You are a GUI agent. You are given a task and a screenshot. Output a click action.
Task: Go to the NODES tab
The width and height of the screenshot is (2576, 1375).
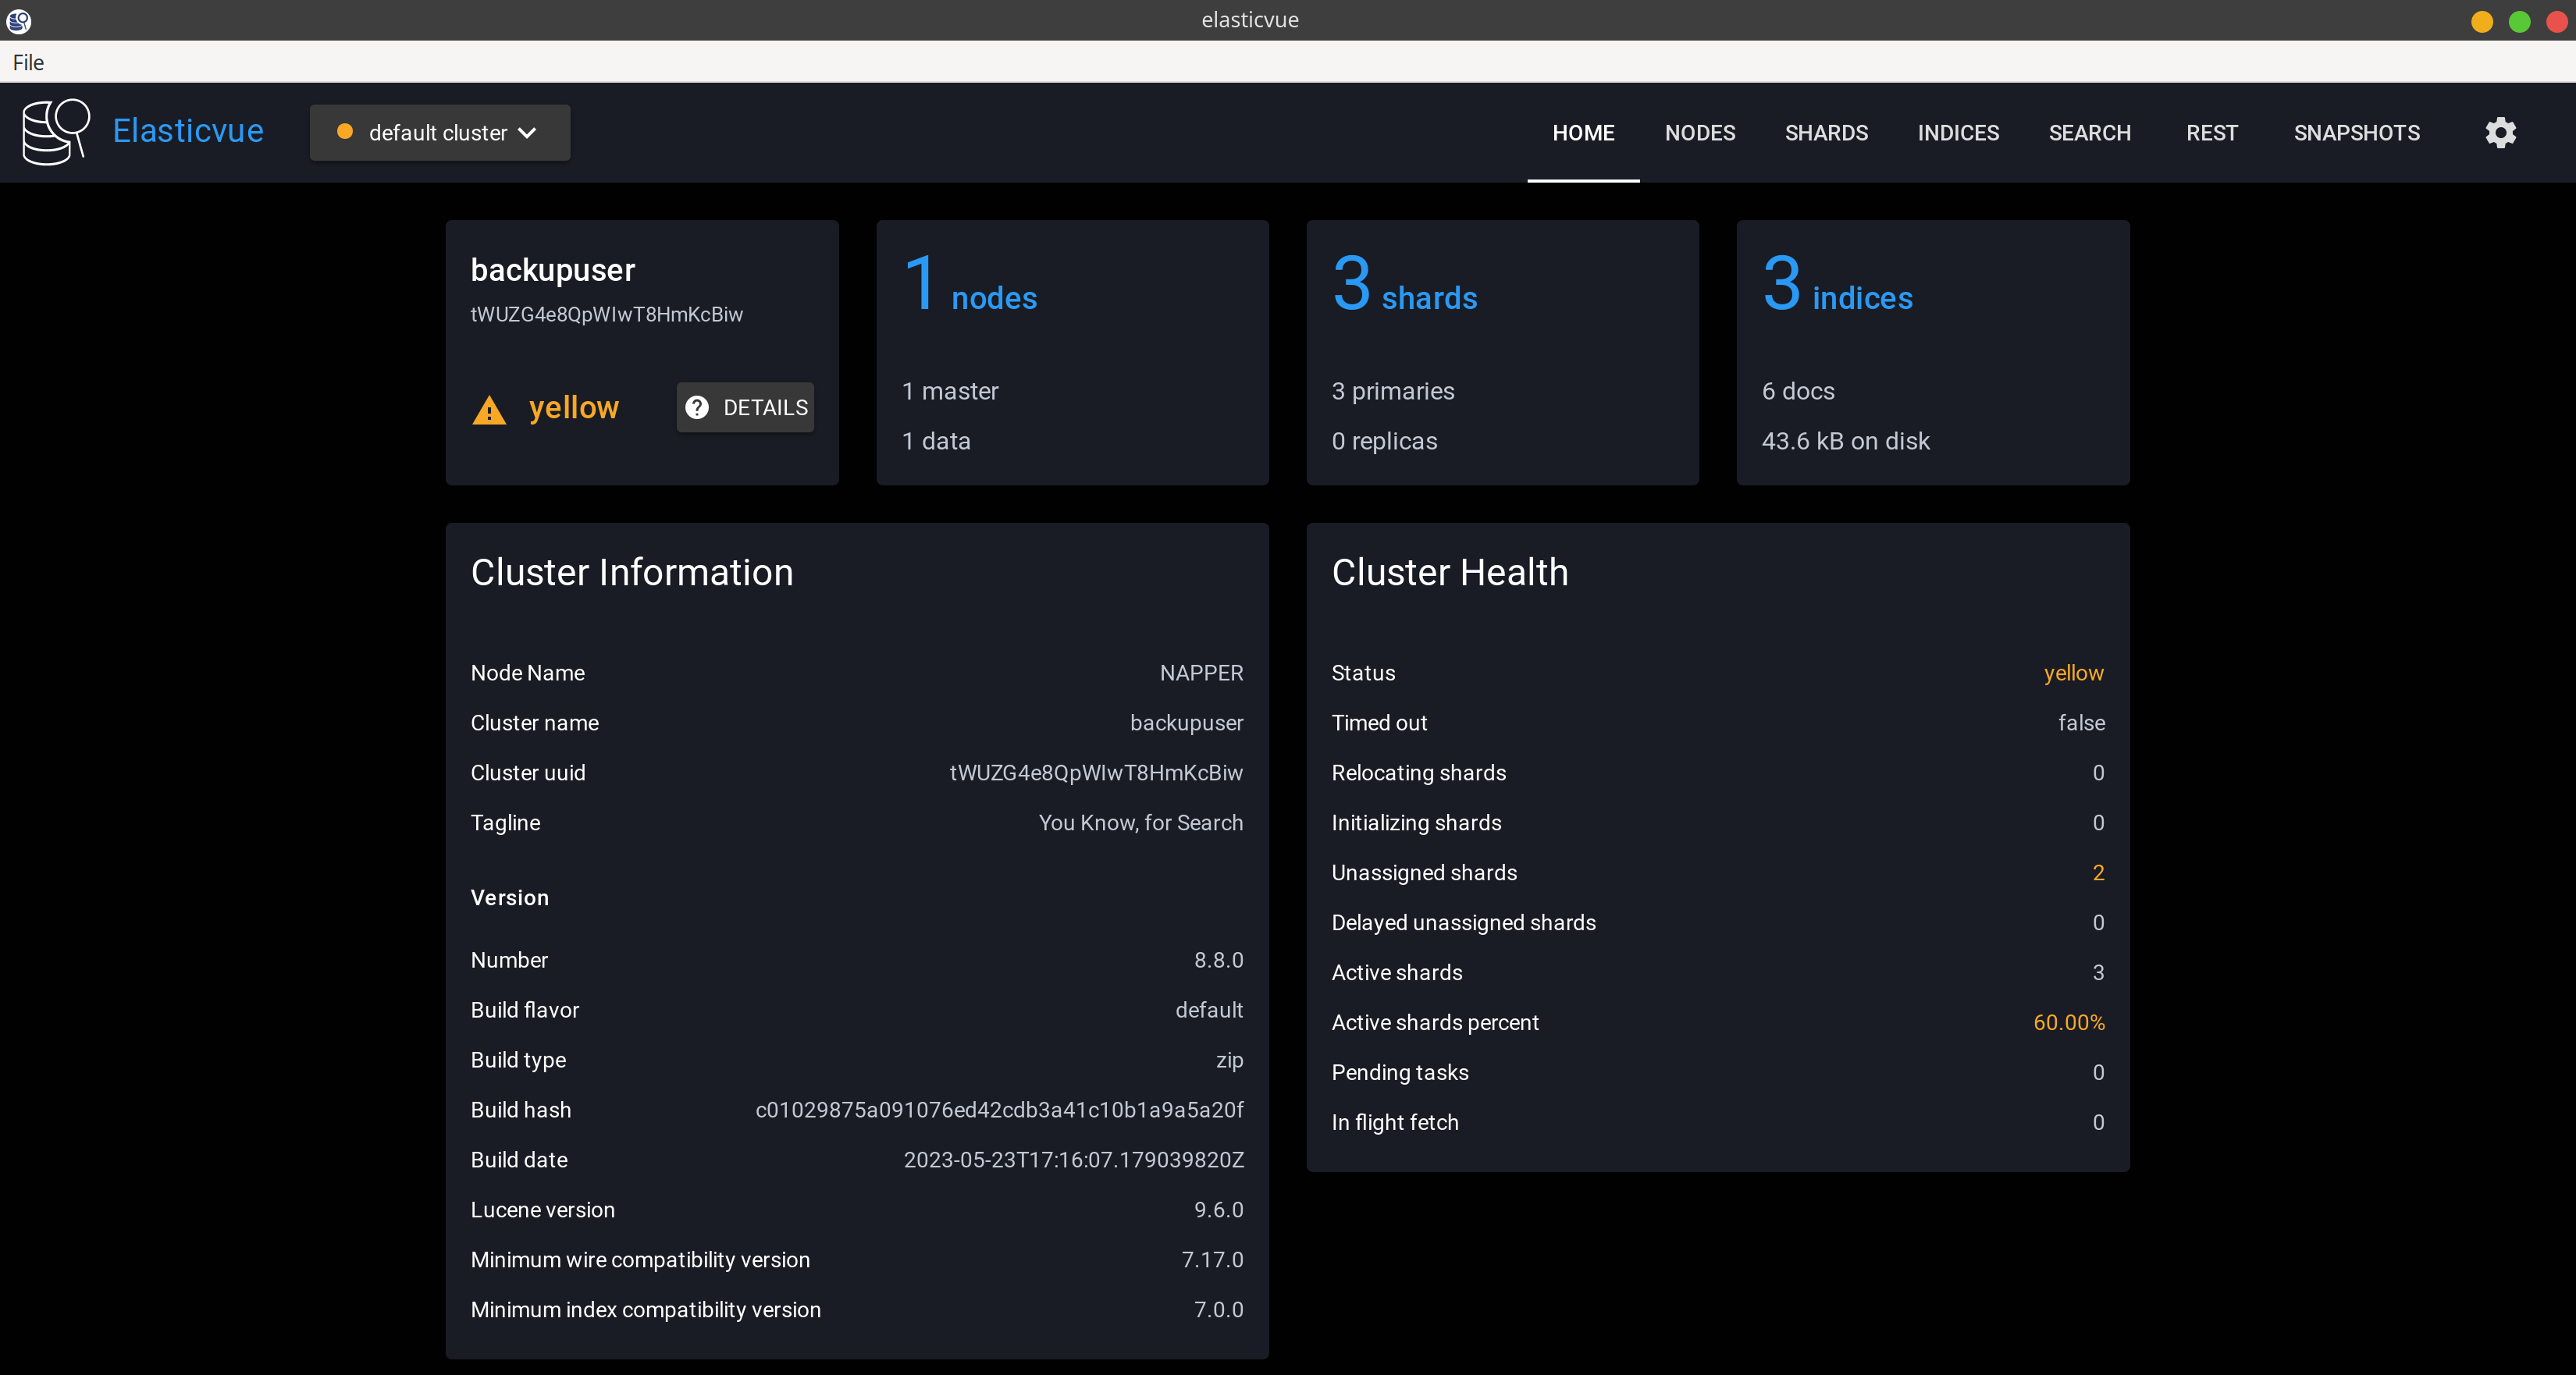click(1700, 132)
